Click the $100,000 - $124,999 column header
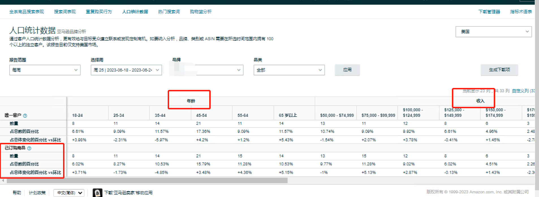The width and height of the screenshot is (539, 197). (413, 113)
